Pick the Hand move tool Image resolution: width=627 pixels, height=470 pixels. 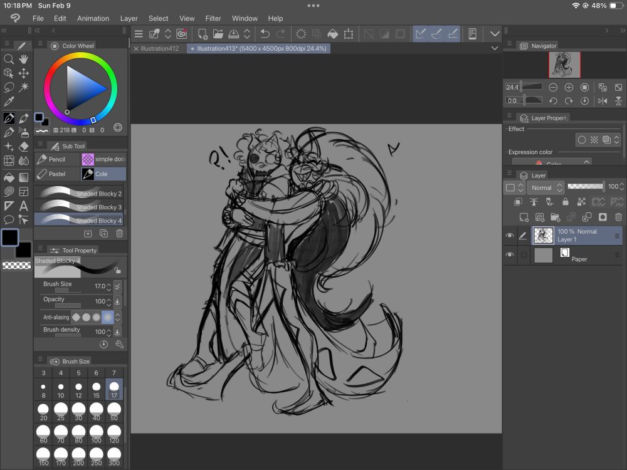tap(24, 59)
